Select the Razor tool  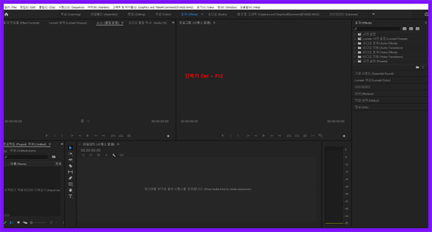pos(70,166)
